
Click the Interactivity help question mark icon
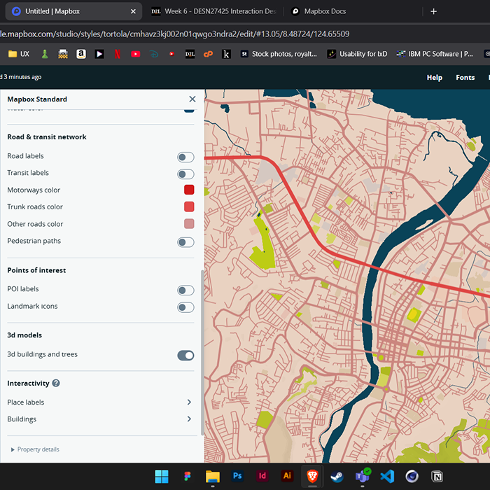point(56,384)
